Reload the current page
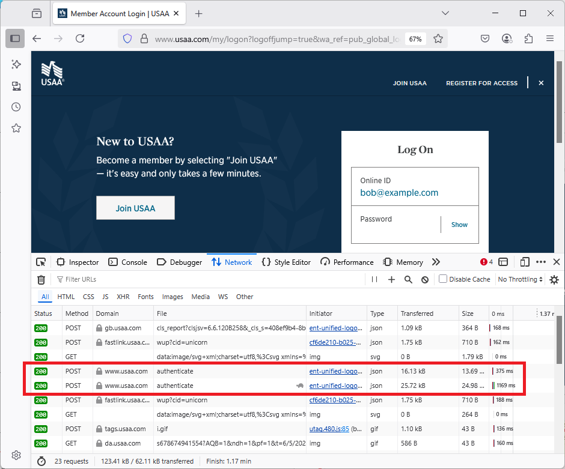 (x=80, y=38)
